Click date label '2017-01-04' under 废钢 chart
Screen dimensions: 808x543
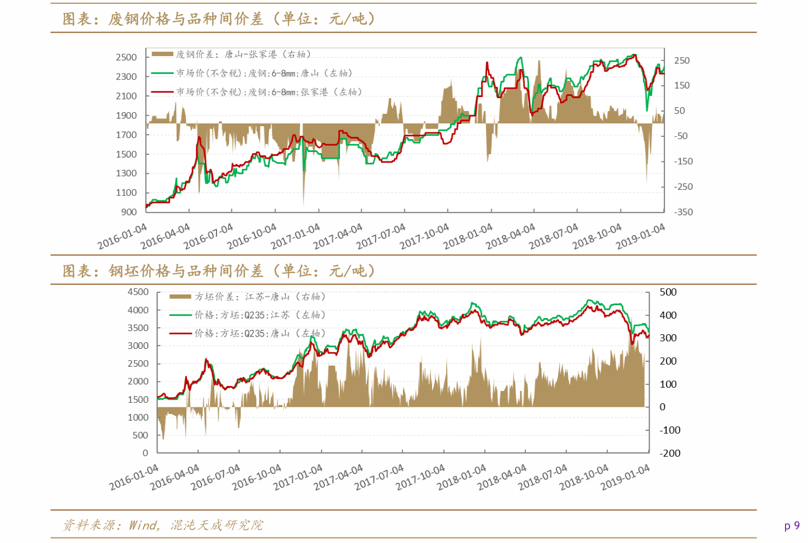pyautogui.click(x=295, y=236)
